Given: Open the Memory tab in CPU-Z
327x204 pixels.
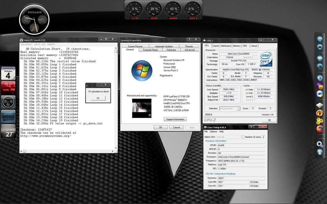Looking at the screenshot, I should (237, 46).
